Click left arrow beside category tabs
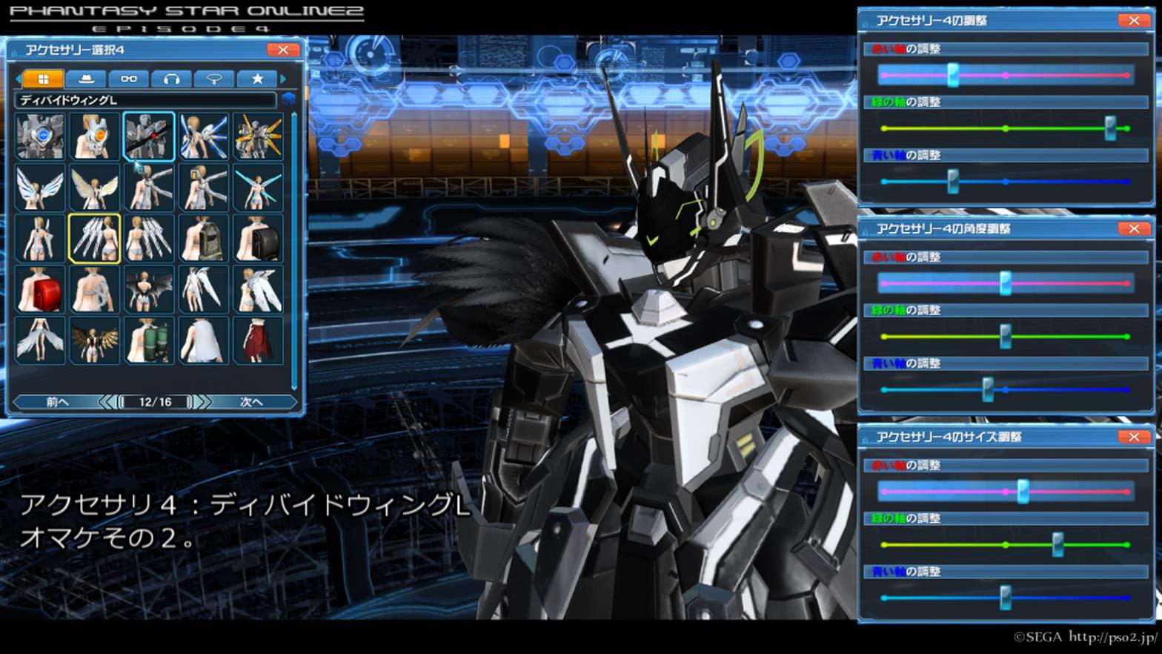Viewport: 1162px width, 654px height. tap(18, 79)
